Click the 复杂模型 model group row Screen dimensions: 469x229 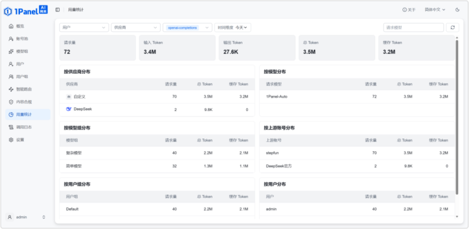157,153
